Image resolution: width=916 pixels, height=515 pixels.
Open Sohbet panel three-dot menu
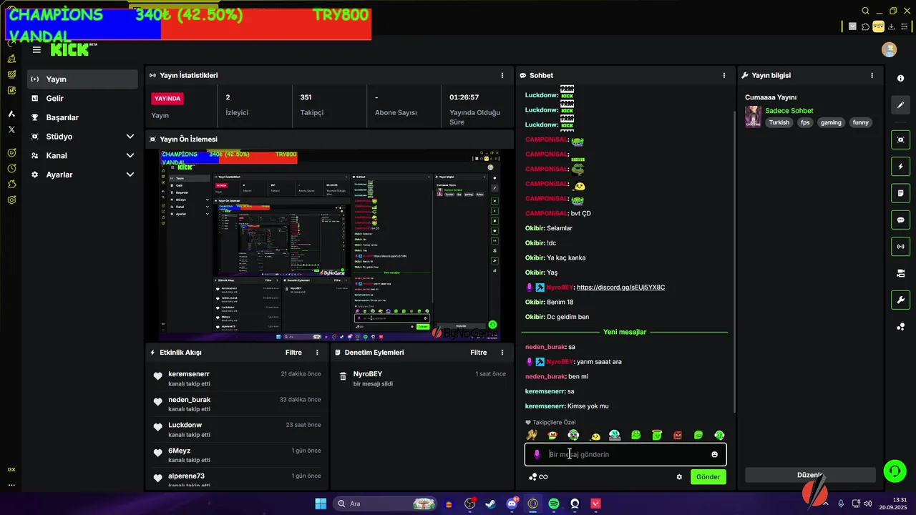pyautogui.click(x=724, y=75)
